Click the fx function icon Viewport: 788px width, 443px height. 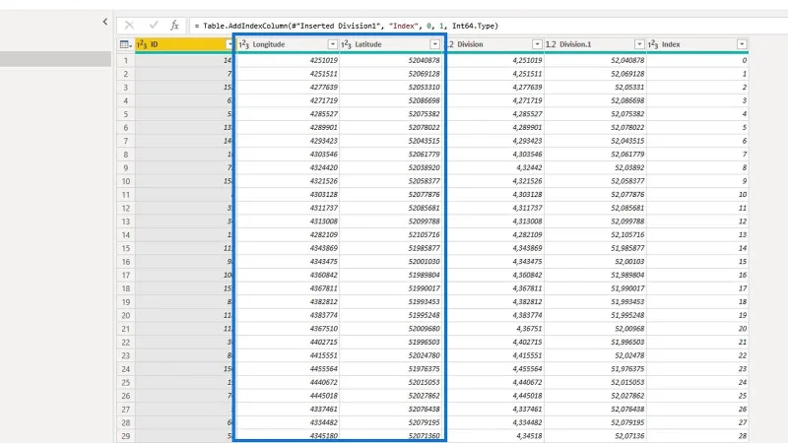pyautogui.click(x=174, y=26)
